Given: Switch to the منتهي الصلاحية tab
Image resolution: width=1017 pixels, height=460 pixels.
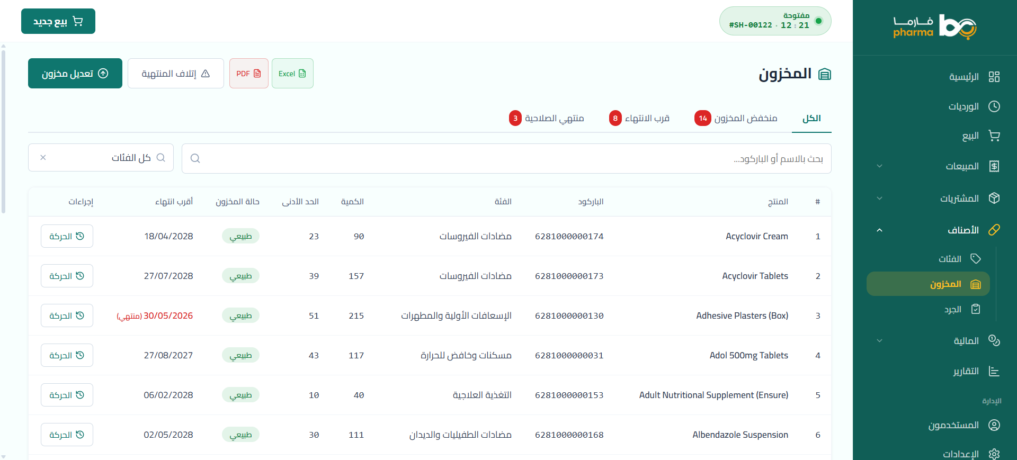Looking at the screenshot, I should point(546,118).
